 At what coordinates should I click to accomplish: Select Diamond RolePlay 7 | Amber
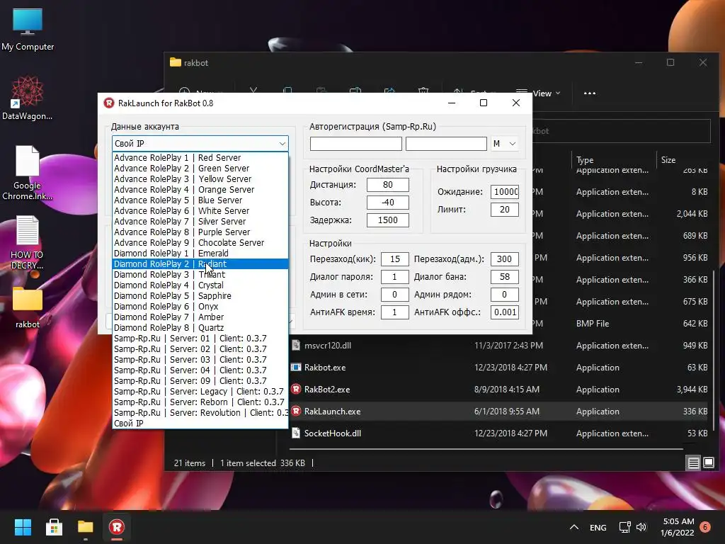tap(200, 317)
